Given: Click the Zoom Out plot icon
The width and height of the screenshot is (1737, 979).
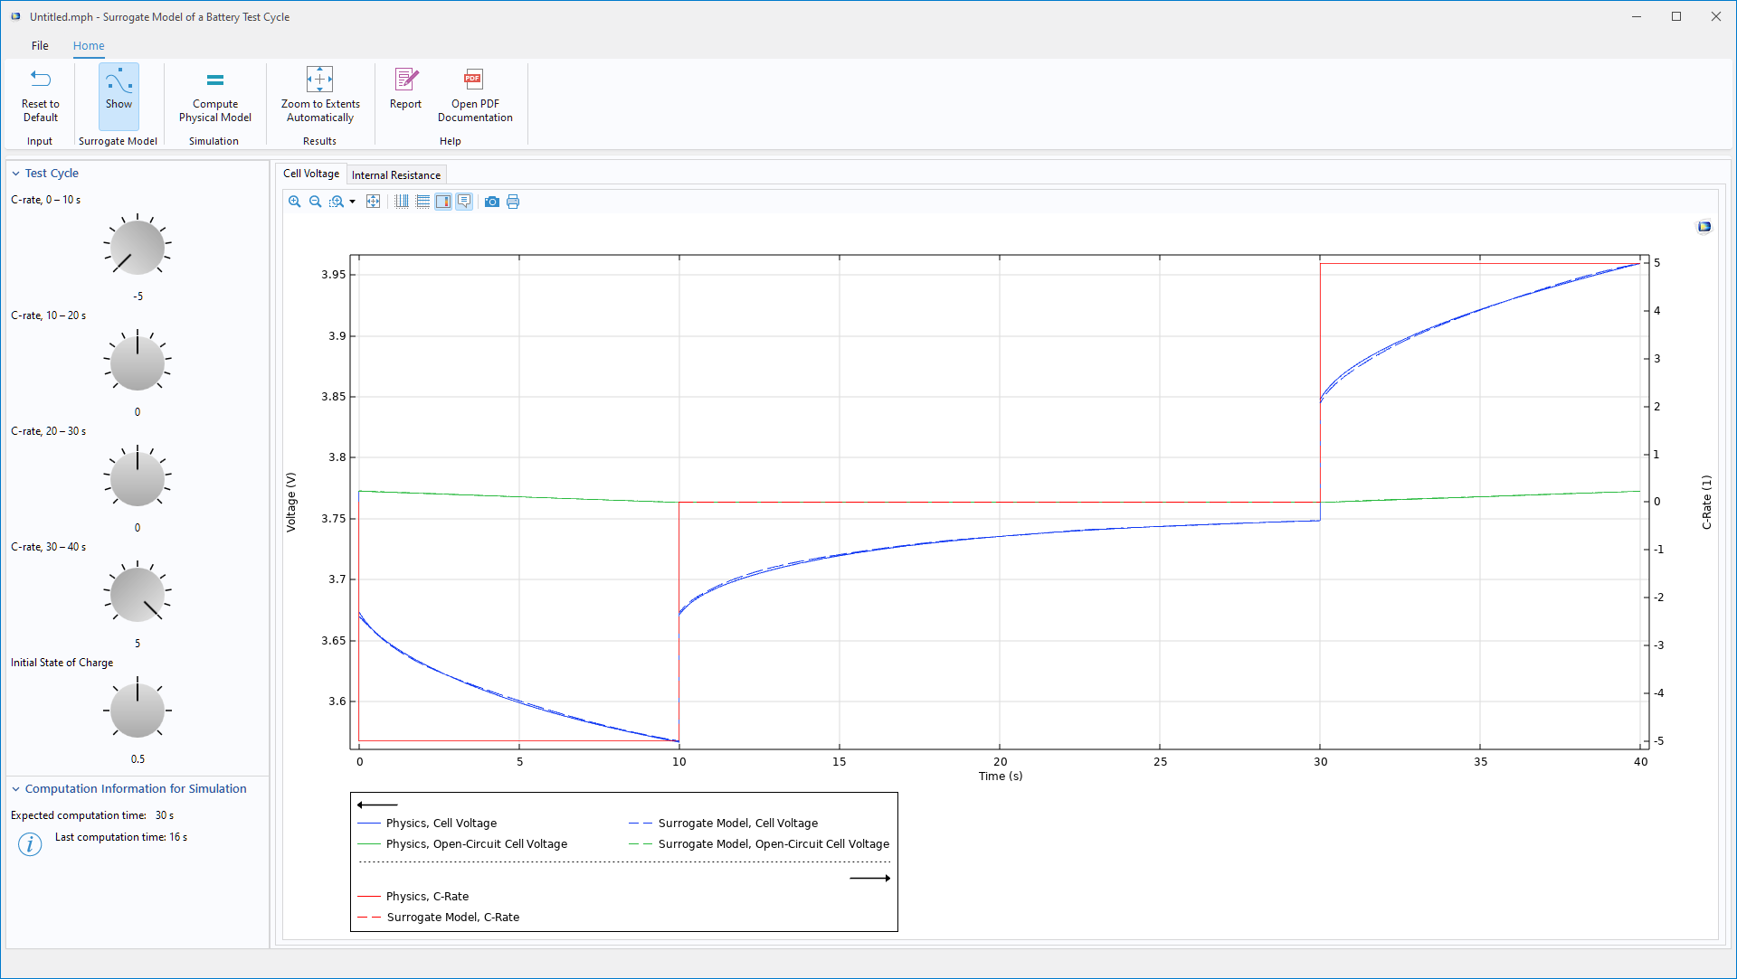Looking at the screenshot, I should pyautogui.click(x=315, y=202).
